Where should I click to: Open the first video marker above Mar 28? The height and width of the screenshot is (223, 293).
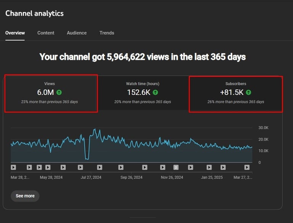(13, 167)
